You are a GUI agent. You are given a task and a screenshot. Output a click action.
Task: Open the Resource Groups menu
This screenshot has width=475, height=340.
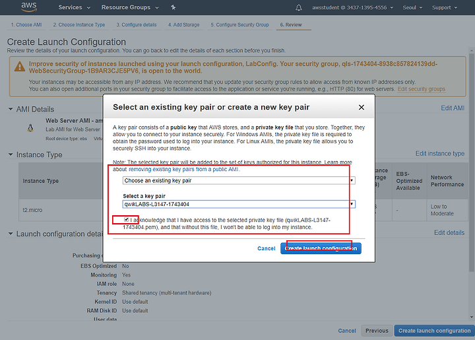130,7
